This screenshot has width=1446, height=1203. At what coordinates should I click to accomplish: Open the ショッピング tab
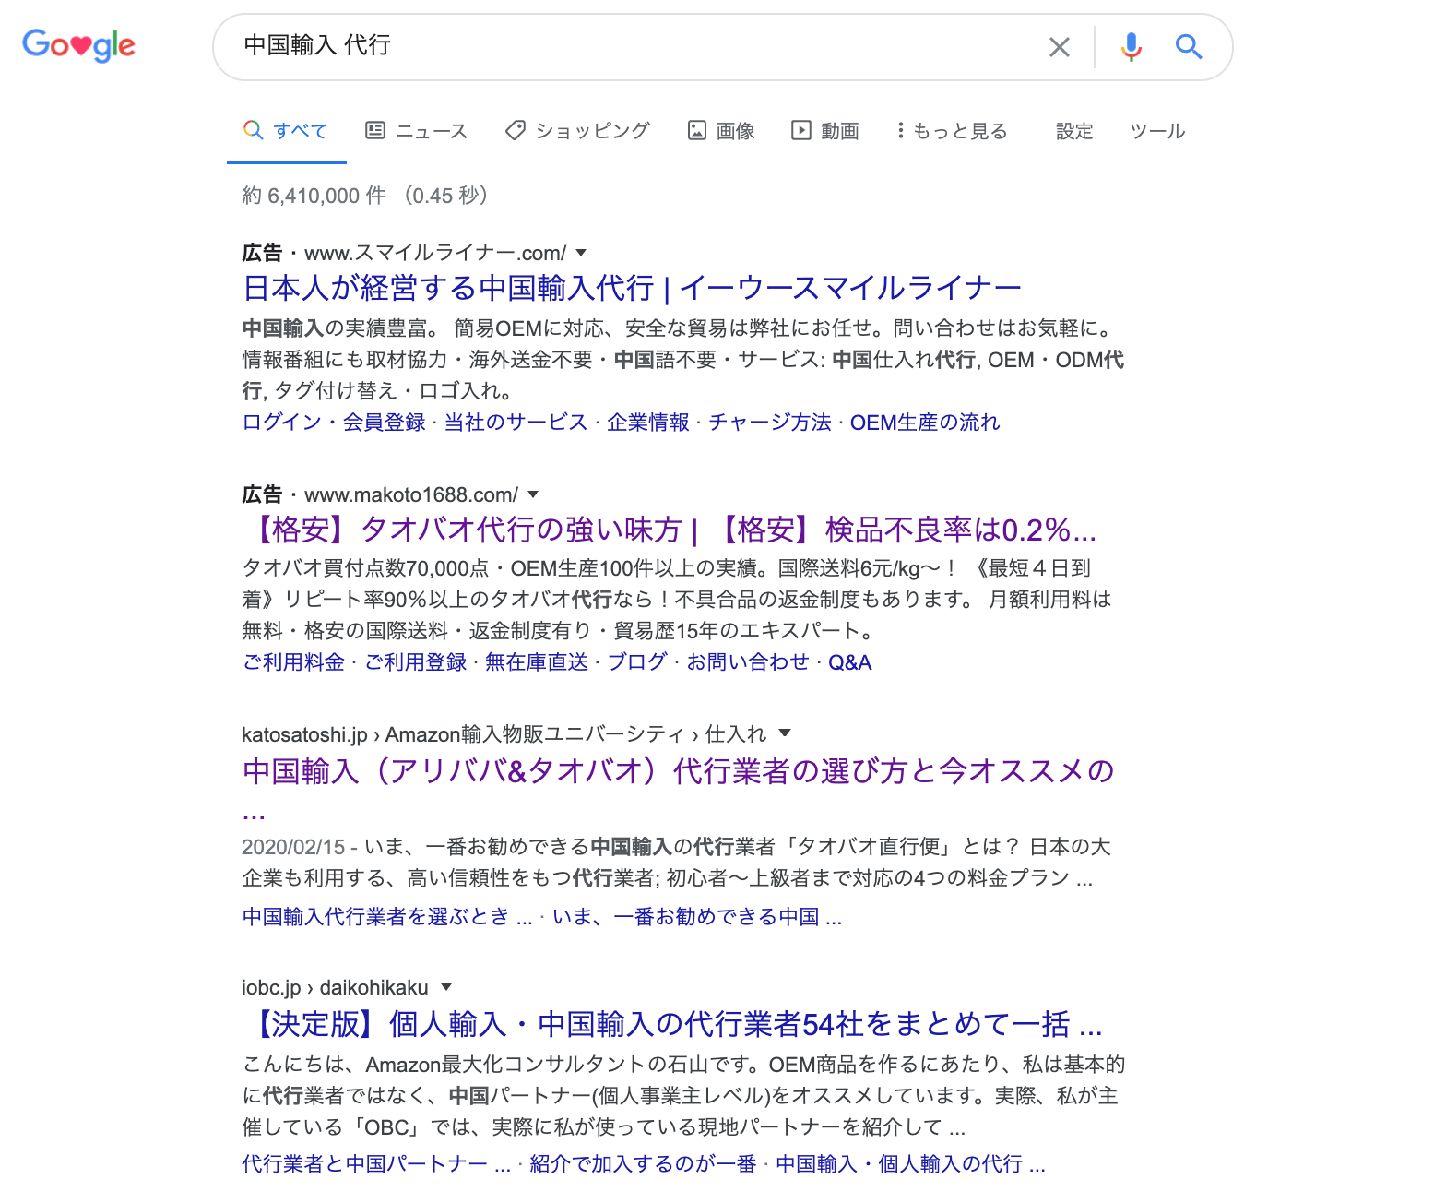click(577, 131)
